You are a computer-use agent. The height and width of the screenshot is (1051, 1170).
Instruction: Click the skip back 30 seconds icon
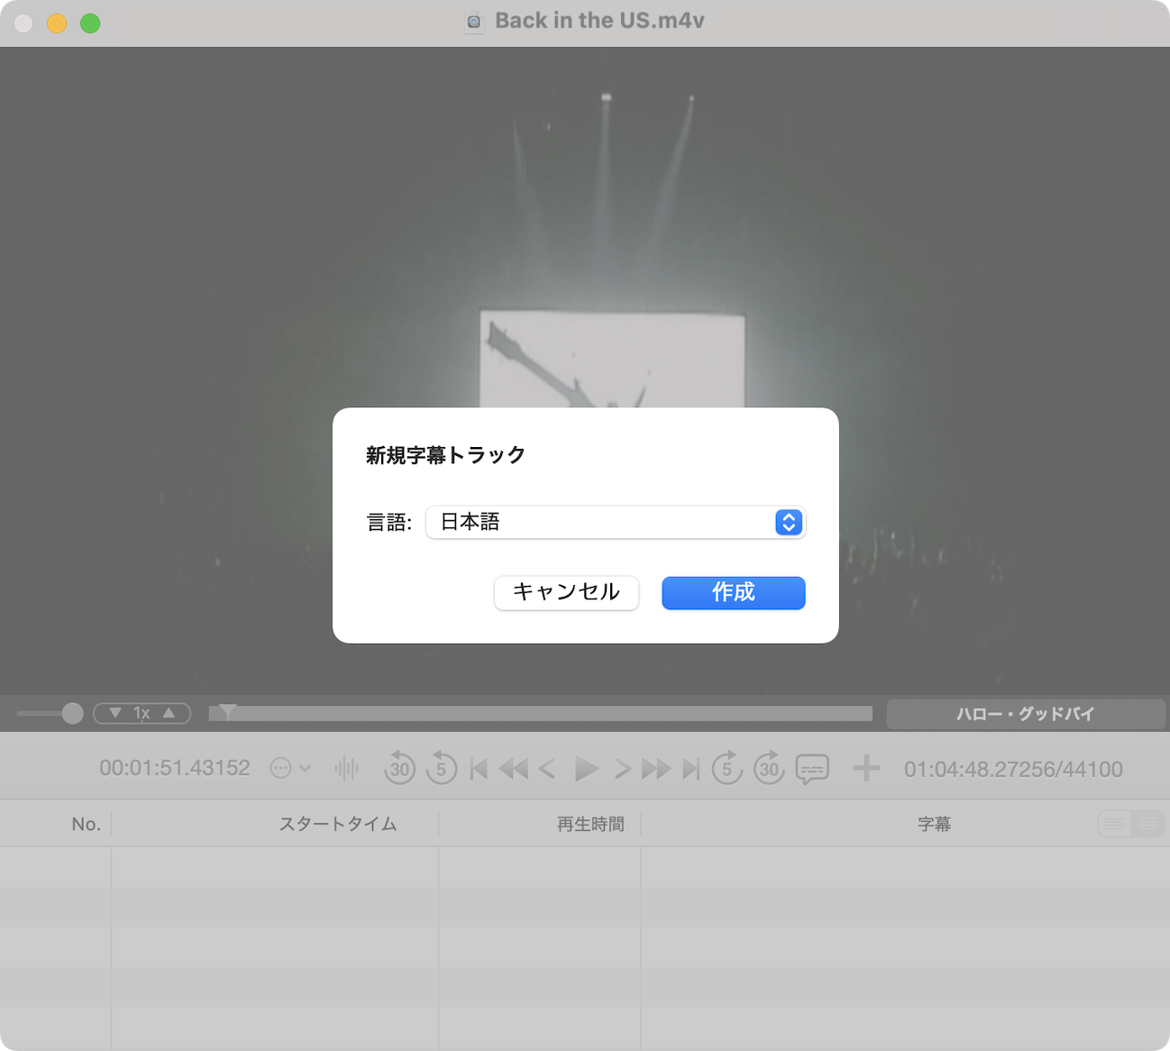click(x=399, y=769)
